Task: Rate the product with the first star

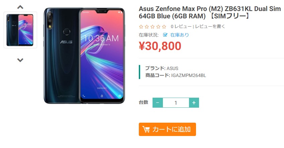Action: point(141,27)
